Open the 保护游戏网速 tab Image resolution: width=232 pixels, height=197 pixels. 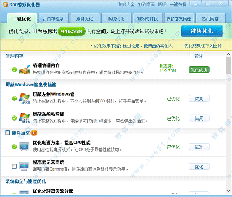tap(179, 19)
